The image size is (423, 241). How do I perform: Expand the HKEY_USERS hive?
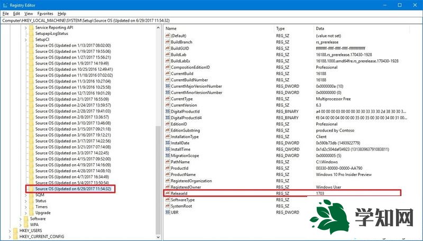(10, 231)
